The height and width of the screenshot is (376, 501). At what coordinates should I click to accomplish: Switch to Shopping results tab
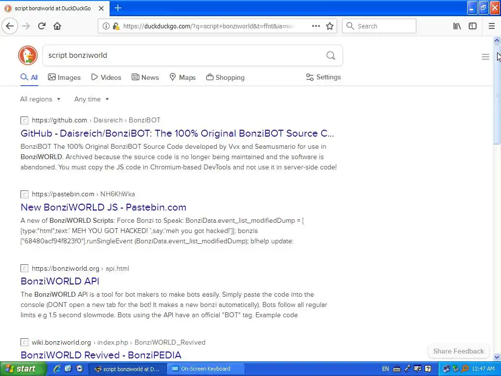tap(225, 77)
